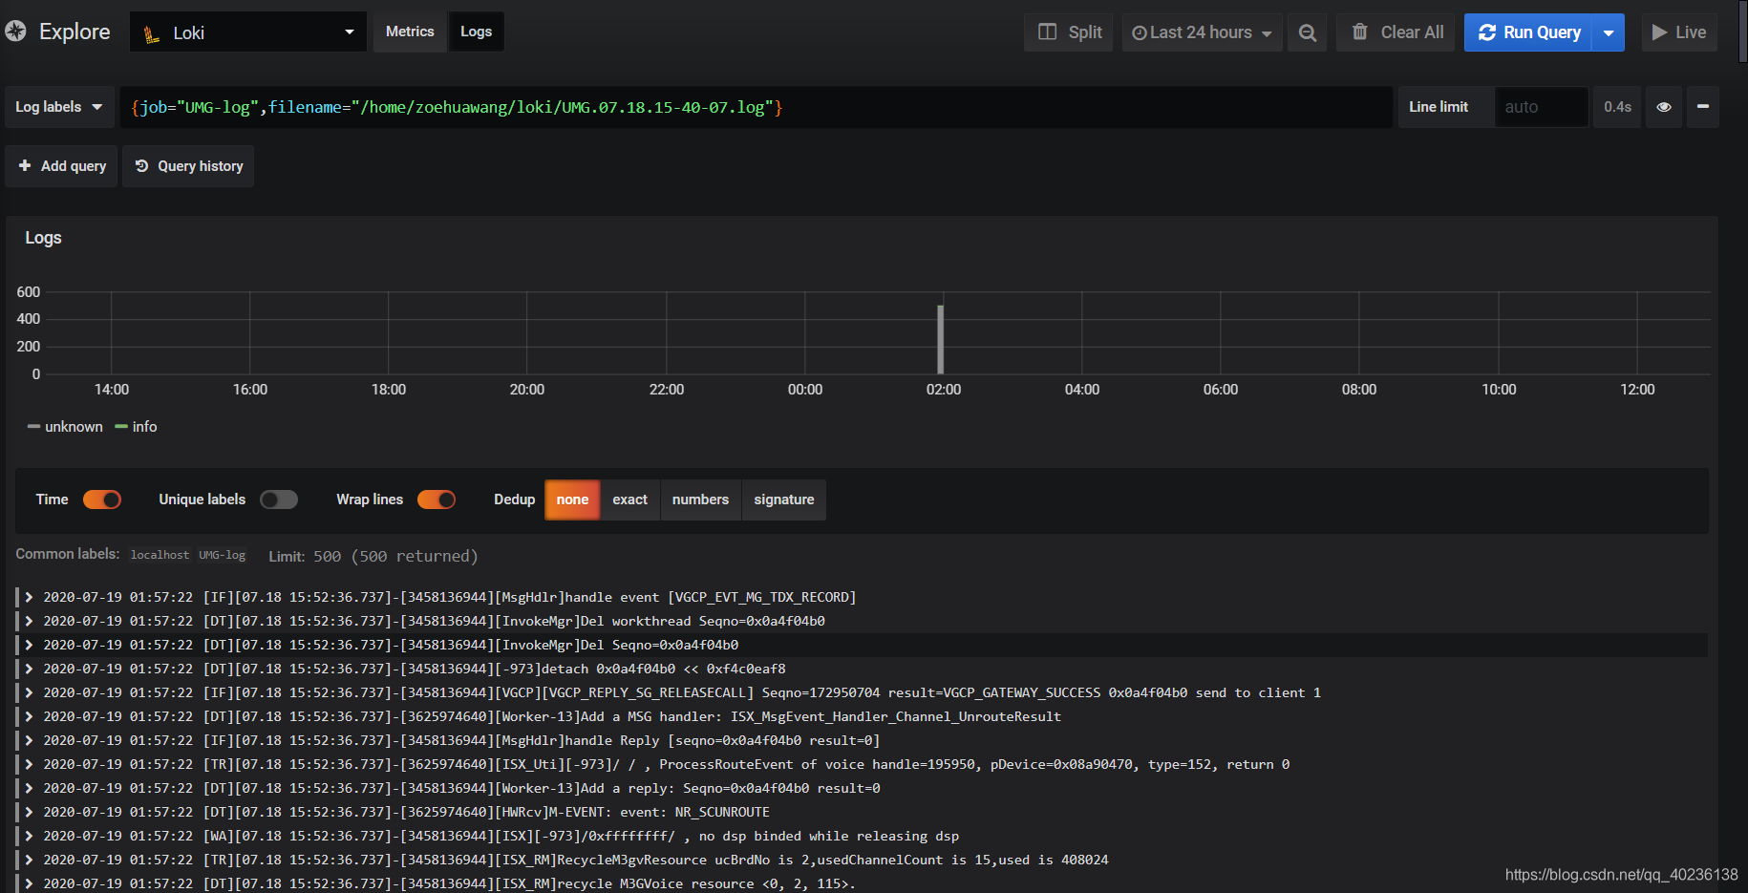Expand log row detach 0x0a4f04b0
Screen dimensions: 1748x893
[30, 669]
